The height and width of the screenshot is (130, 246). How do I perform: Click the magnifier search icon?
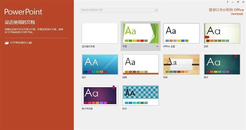click(x=156, y=10)
